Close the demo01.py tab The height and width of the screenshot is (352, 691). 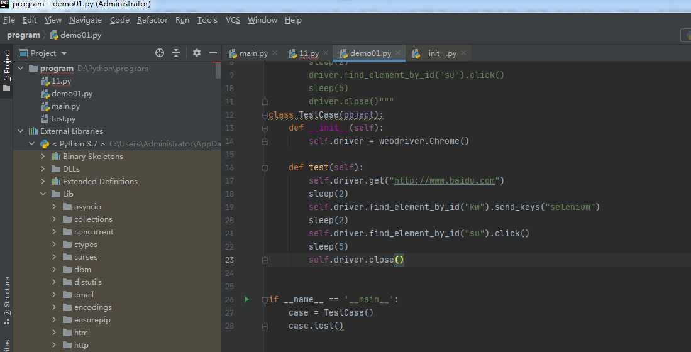click(x=398, y=53)
